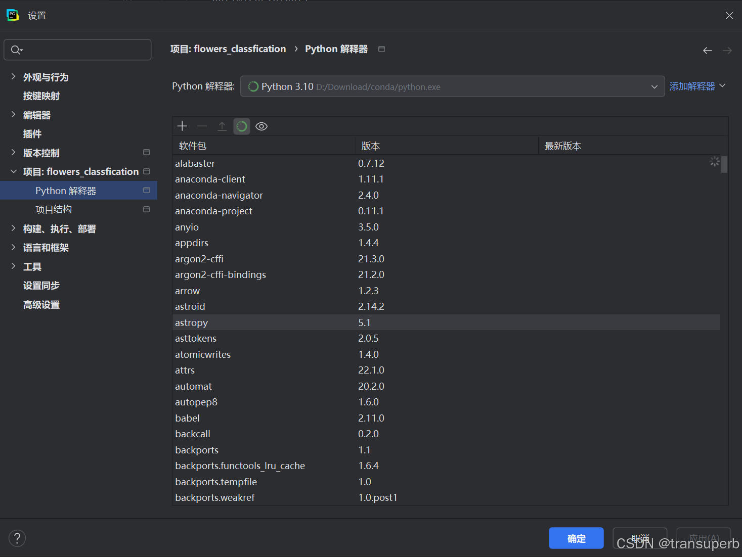742x557 pixels.
Task: Click the 1.1 version cell of backports
Action: (x=364, y=450)
